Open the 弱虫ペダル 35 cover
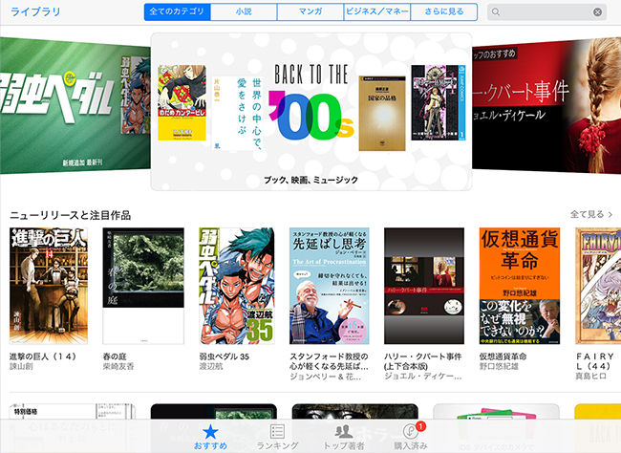This screenshot has height=453, width=621. [x=236, y=286]
